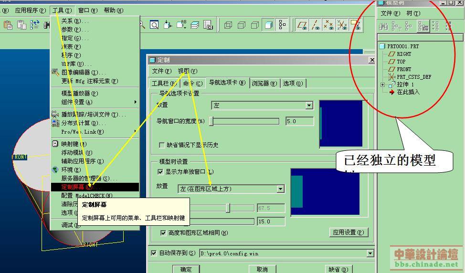The height and width of the screenshot is (273, 465).
Task: Click the pressed tree settings icon in model tree window
Action: 423,26
